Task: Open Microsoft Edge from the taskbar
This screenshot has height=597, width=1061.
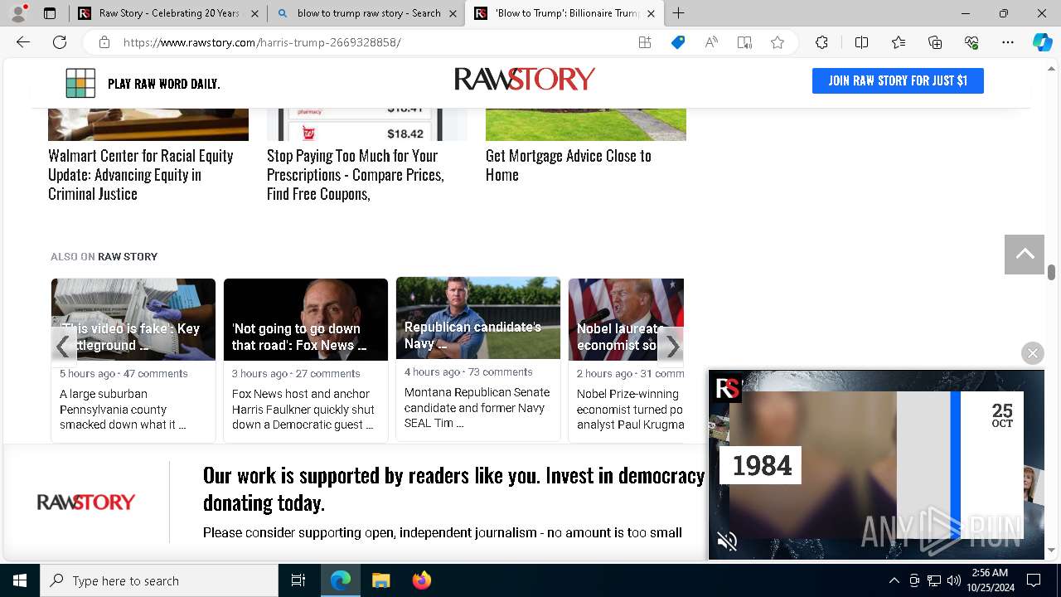Action: [x=341, y=580]
